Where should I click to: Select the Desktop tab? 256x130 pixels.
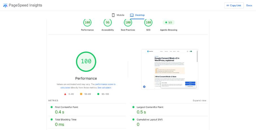click(137, 15)
